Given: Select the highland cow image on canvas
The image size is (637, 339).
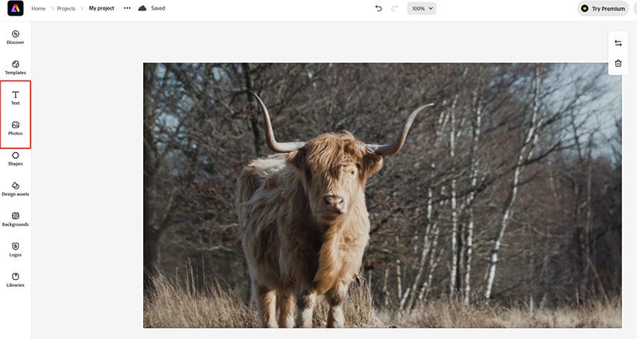Looking at the screenshot, I should (381, 195).
